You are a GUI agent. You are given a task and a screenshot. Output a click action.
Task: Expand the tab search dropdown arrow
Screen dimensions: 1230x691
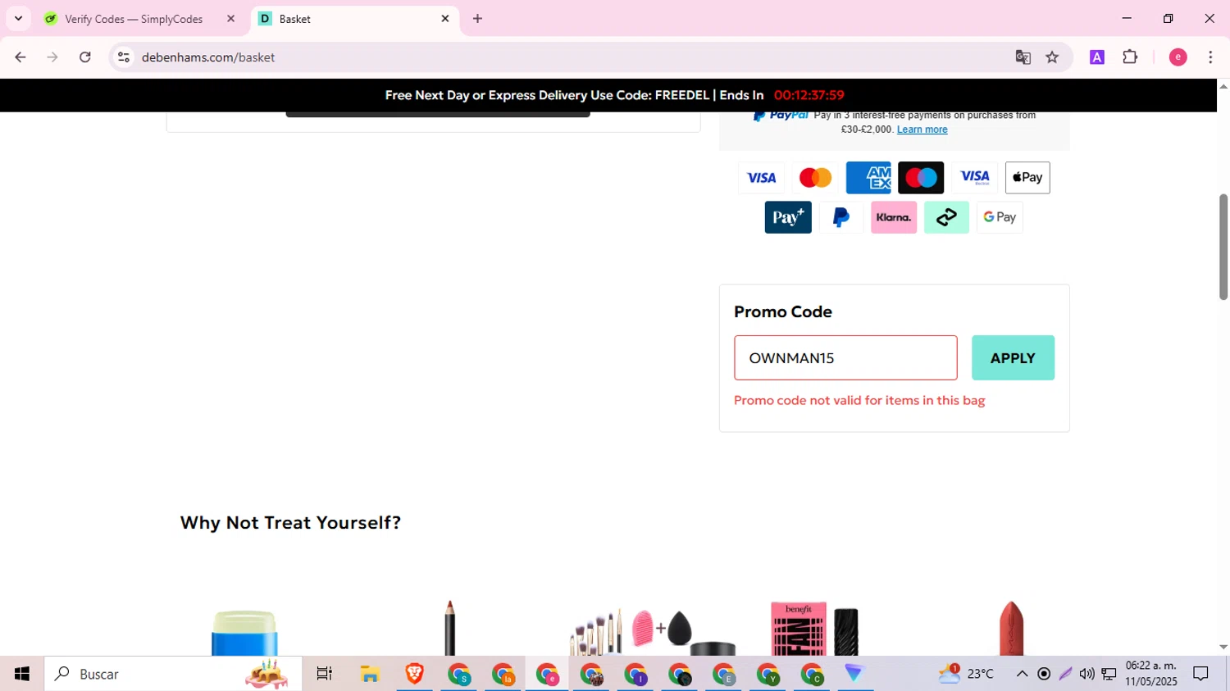pos(18,19)
